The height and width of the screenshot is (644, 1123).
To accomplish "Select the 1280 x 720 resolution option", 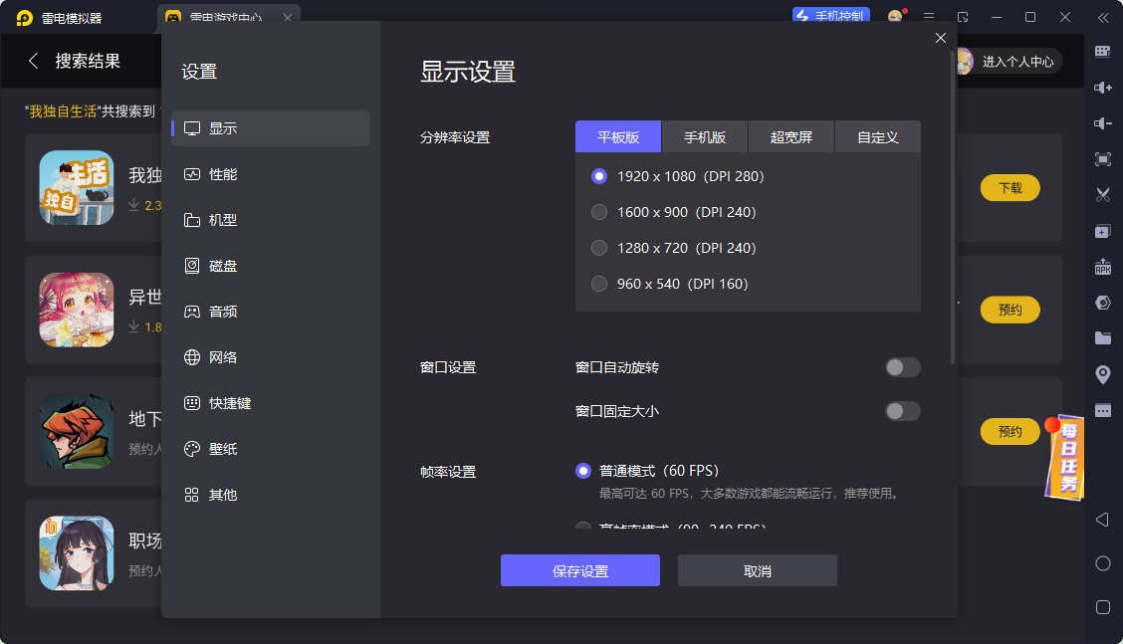I will (x=599, y=248).
